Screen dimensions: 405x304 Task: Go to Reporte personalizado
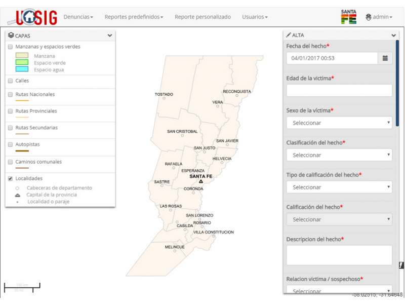tap(202, 17)
